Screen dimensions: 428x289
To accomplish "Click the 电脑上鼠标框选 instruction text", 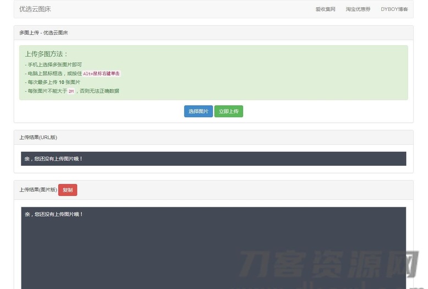I will pos(45,73).
